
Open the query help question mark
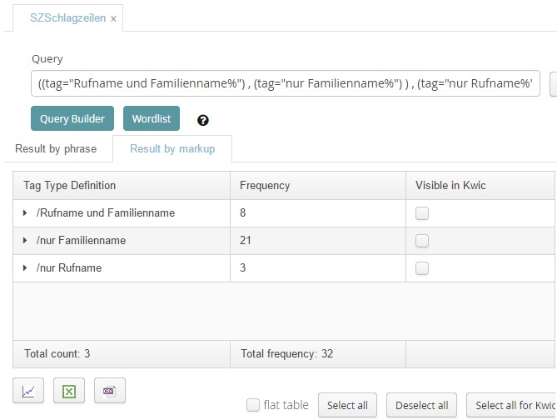coord(203,120)
